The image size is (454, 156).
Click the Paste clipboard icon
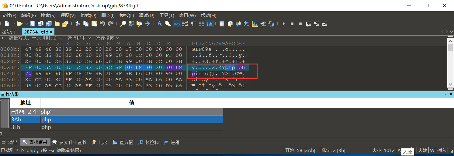94,24
